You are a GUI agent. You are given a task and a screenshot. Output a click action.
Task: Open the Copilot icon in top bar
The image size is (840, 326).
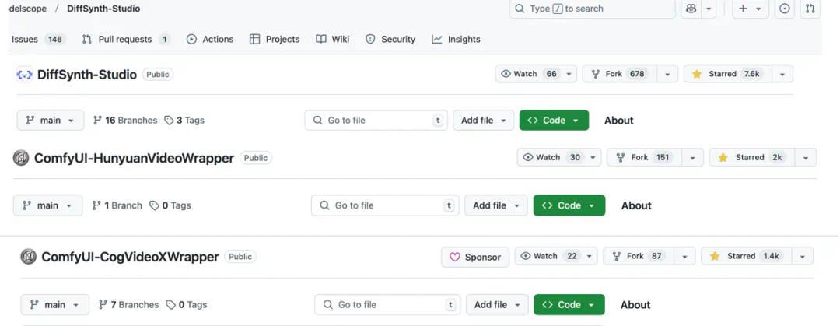pyautogui.click(x=691, y=9)
